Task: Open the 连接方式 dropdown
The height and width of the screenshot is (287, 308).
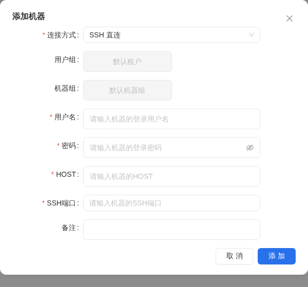Action: tap(171, 35)
